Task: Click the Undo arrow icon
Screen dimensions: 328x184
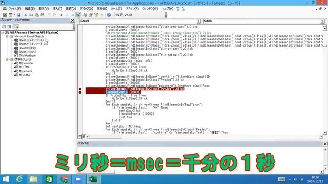Action: (49, 15)
